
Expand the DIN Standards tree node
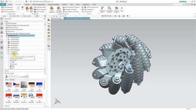tap(7, 44)
